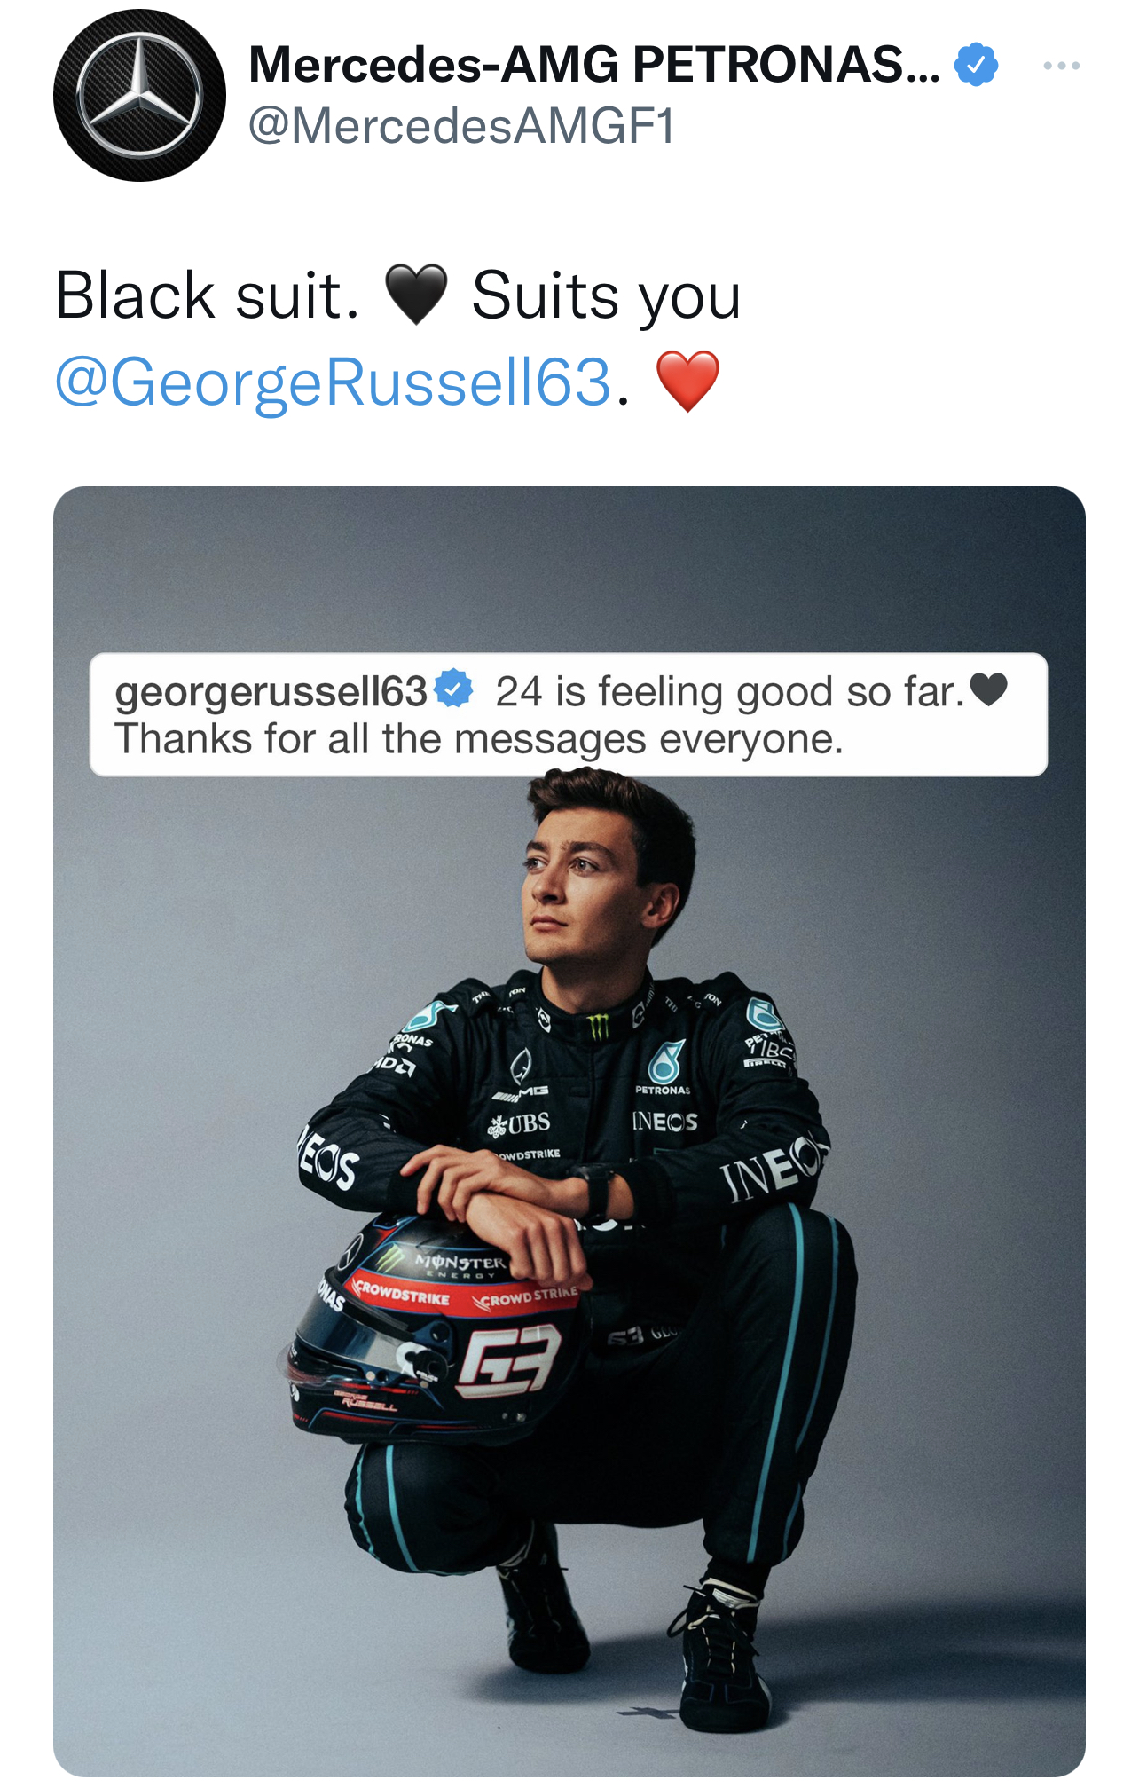Open the three-dot more options menu

1061,66
